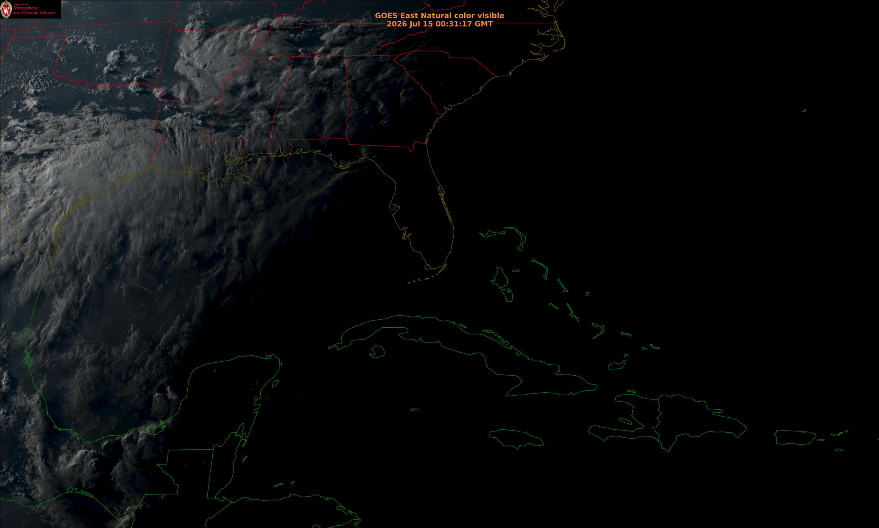
Task: Click the University of Wisconsin crest logo
Action: (x=6, y=9)
